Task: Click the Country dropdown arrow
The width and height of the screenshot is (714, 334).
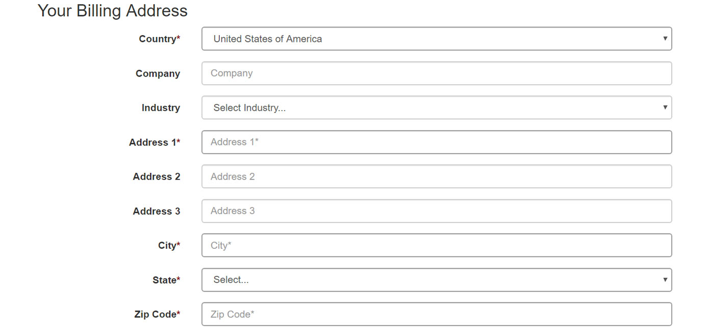Action: 665,39
